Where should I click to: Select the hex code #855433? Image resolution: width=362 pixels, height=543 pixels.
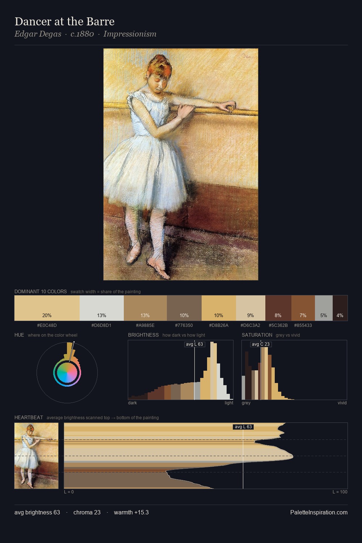pyautogui.click(x=303, y=325)
